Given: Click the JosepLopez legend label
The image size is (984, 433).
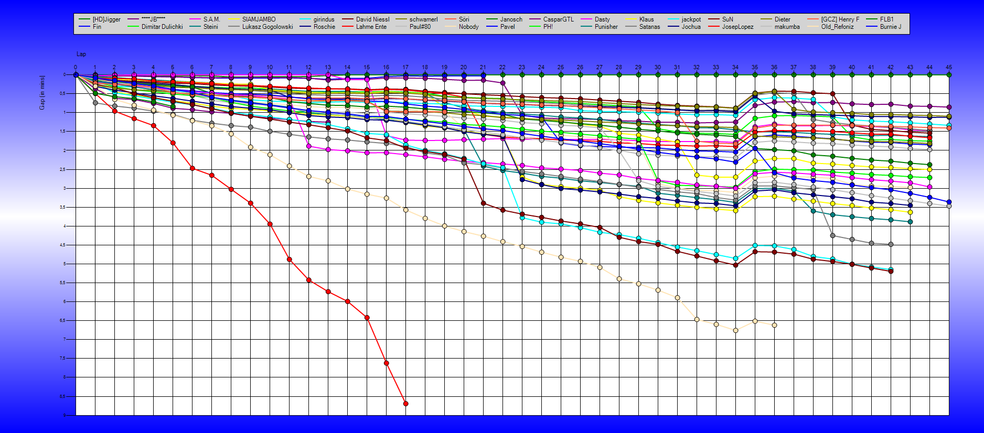Looking at the screenshot, I should click(x=737, y=27).
